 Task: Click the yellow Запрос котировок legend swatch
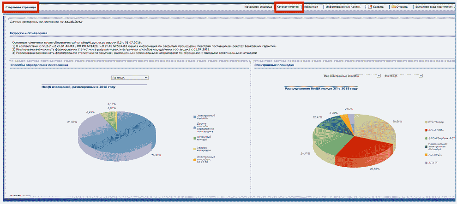pyautogui.click(x=194, y=148)
